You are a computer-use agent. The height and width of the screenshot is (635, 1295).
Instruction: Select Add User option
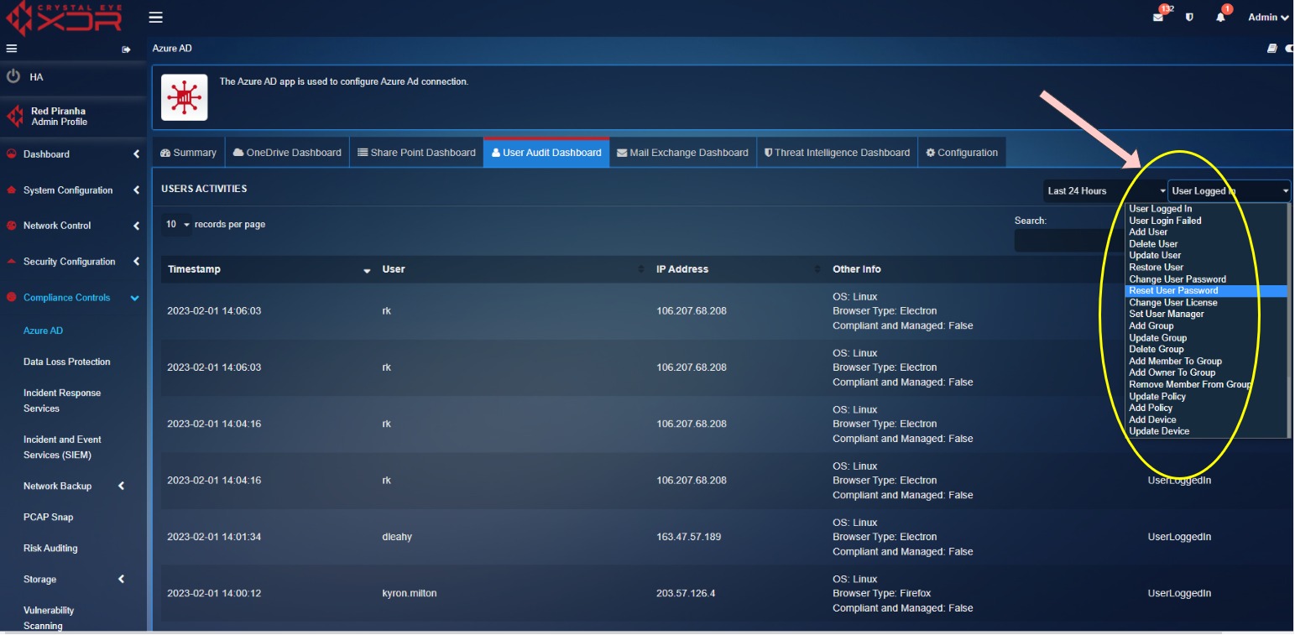click(x=1206, y=232)
